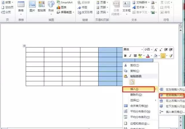Insert a picture (图片)

32,7
